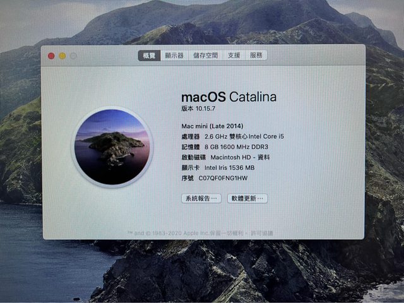Screen dimensions: 404x303
Task: Click the grayed-out zoom window button
Action: [x=73, y=56]
